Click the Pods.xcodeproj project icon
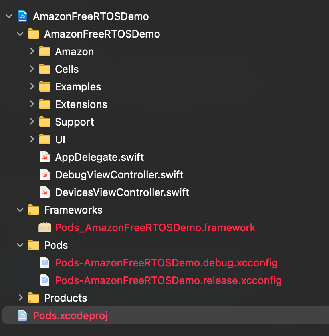The width and height of the screenshot is (329, 336). [22, 316]
